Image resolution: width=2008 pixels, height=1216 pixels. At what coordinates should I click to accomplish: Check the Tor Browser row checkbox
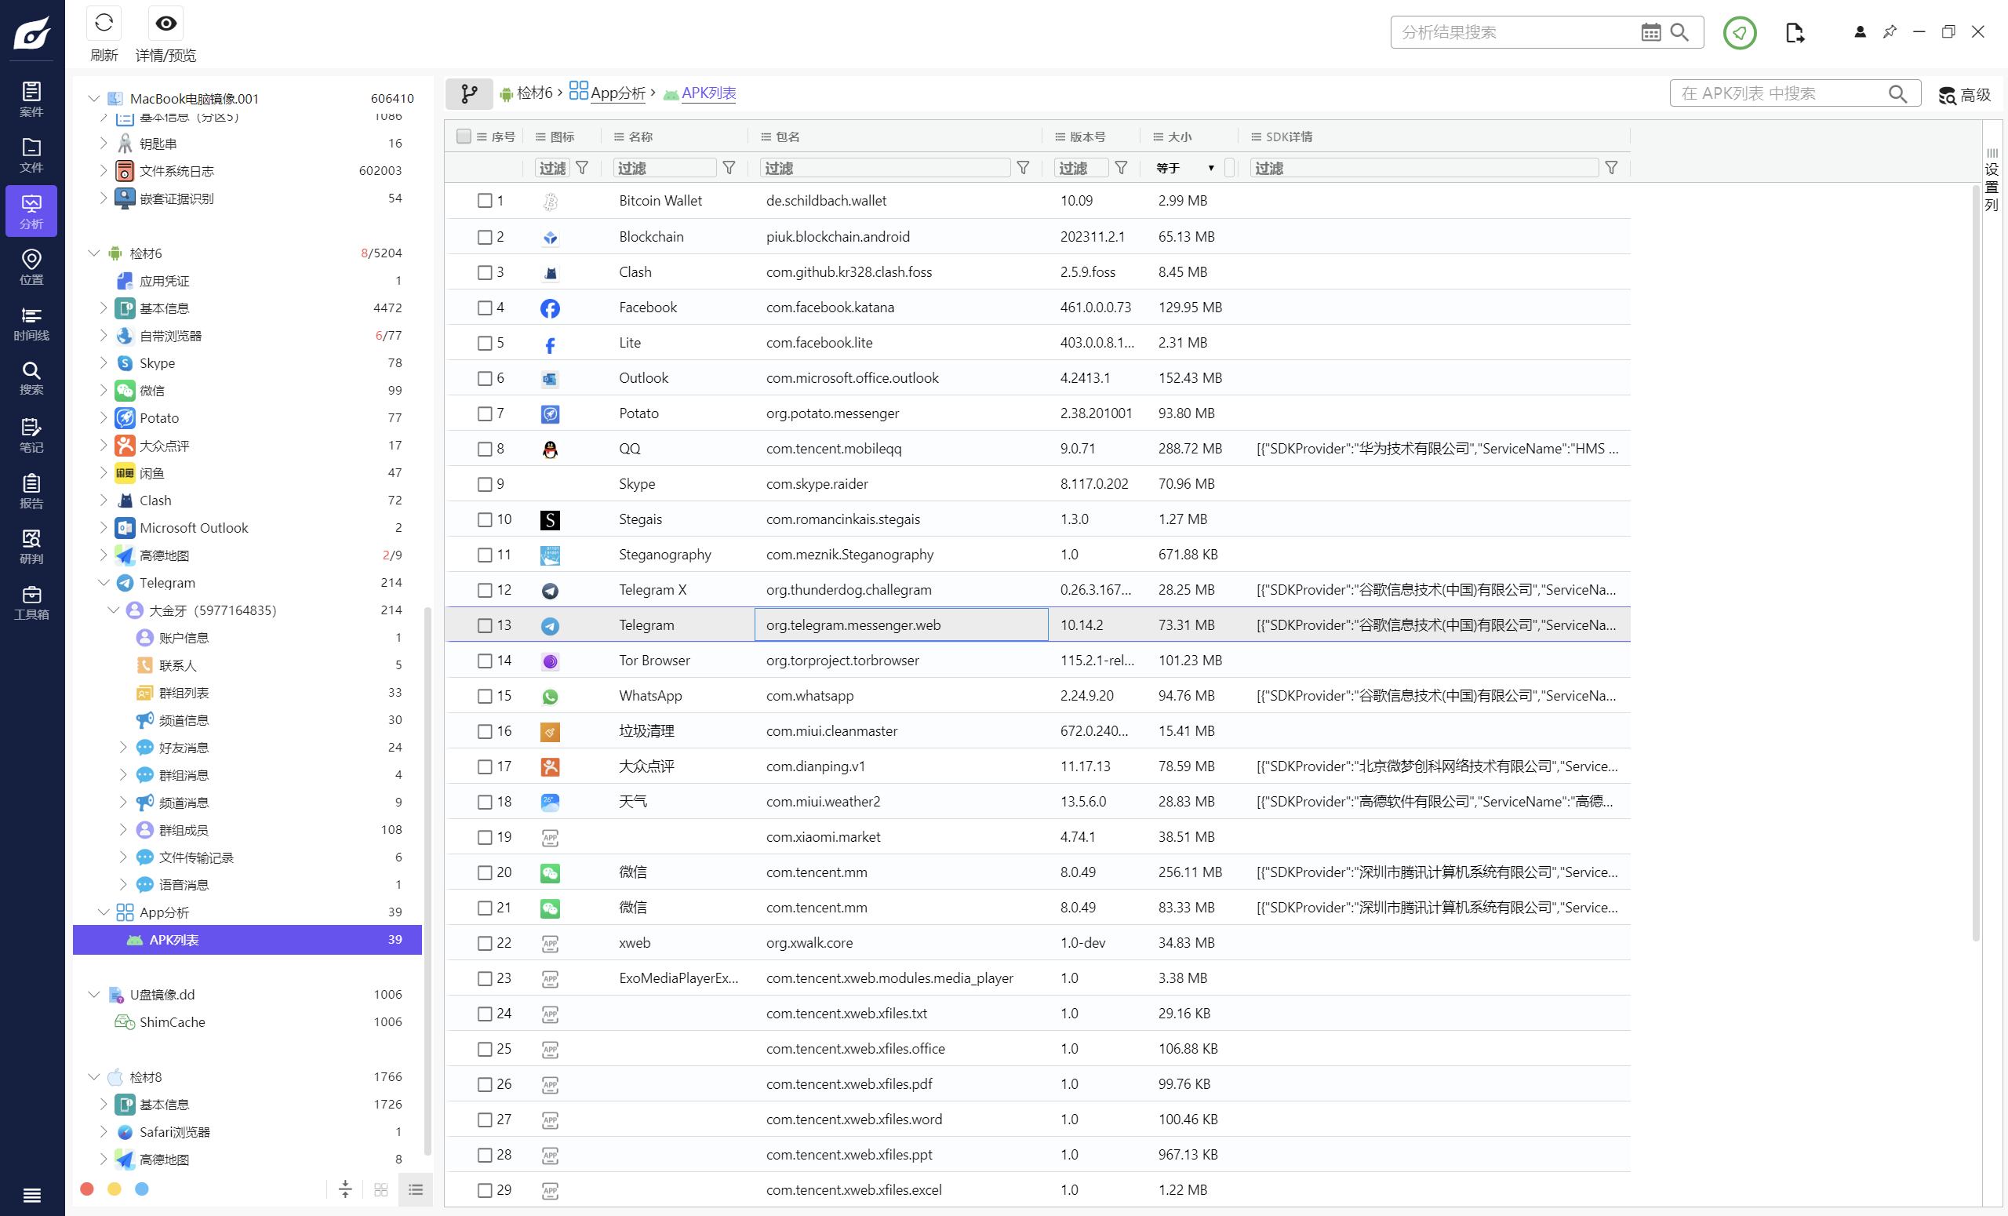click(x=485, y=661)
